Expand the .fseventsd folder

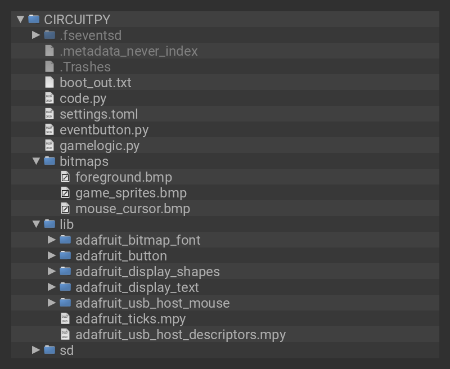36,35
